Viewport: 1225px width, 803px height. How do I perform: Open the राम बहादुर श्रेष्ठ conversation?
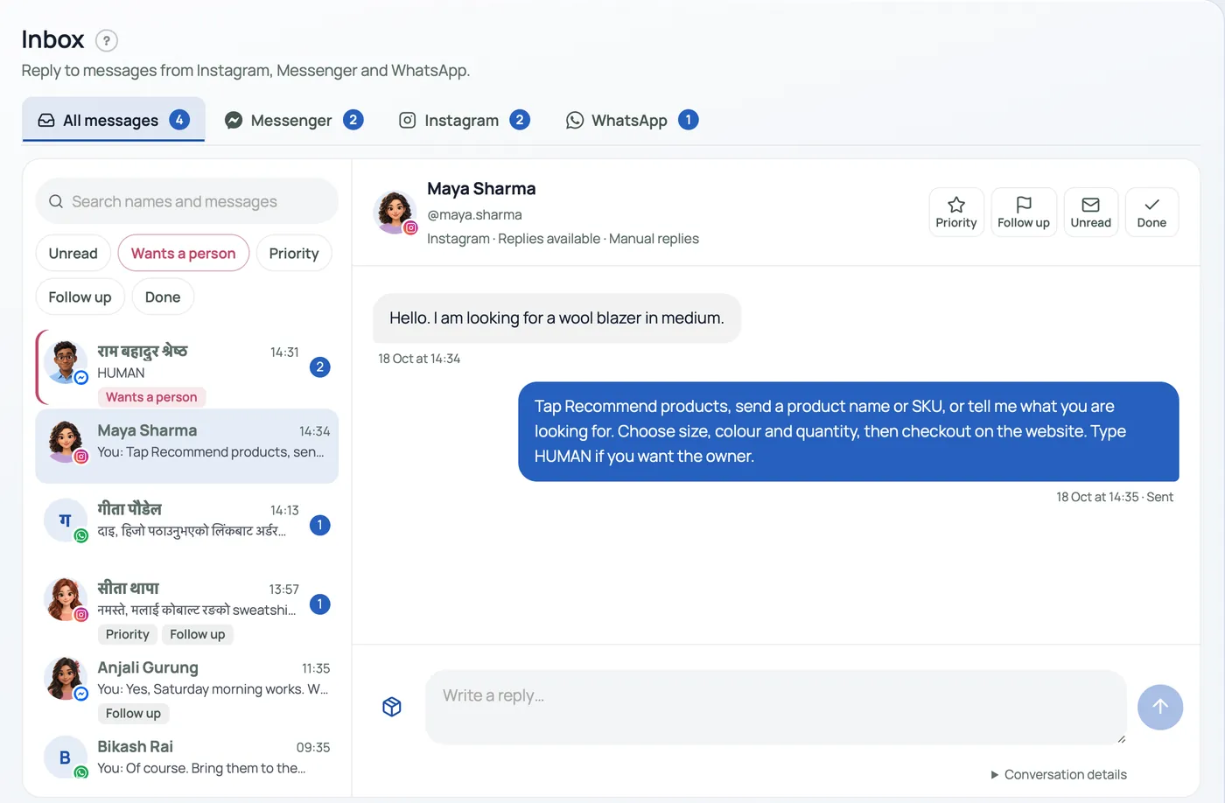187,369
